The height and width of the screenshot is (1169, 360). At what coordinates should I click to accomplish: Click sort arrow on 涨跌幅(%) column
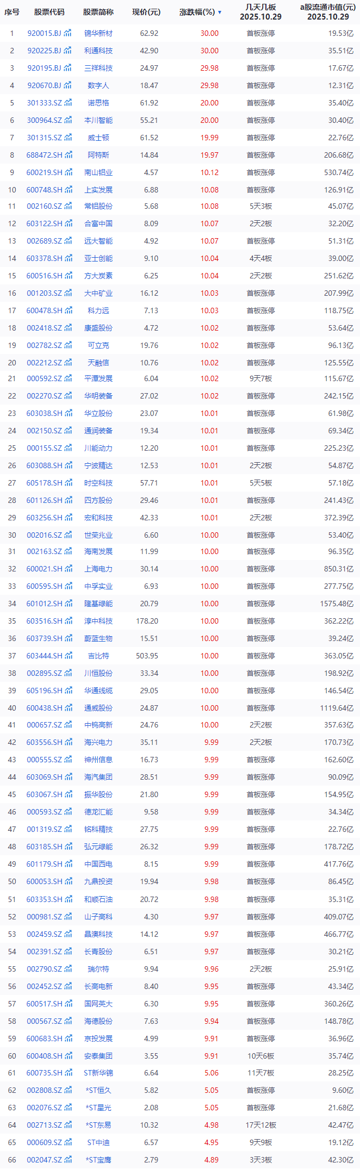tap(220, 12)
